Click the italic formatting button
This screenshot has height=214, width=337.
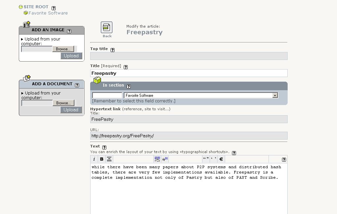point(94,159)
